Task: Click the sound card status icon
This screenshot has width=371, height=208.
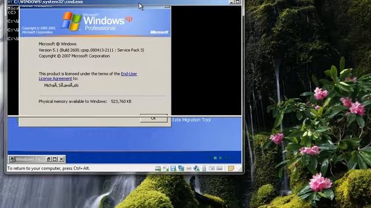Action: coord(197,168)
